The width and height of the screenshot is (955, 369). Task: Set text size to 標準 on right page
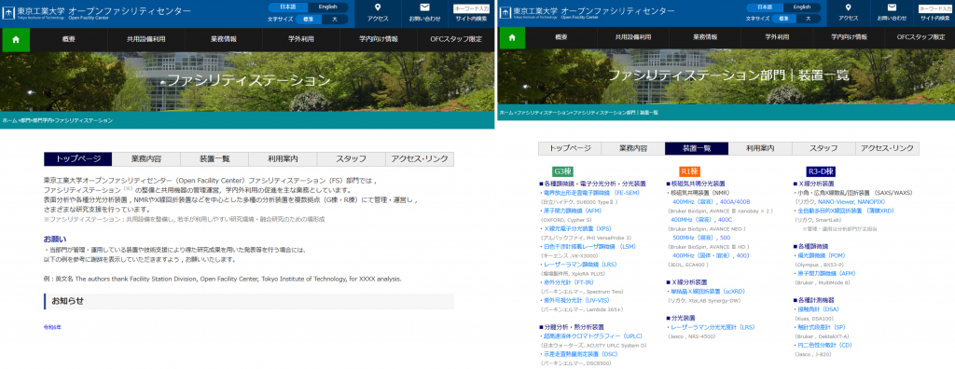tap(784, 19)
